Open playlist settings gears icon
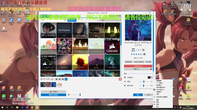 [63, 79]
